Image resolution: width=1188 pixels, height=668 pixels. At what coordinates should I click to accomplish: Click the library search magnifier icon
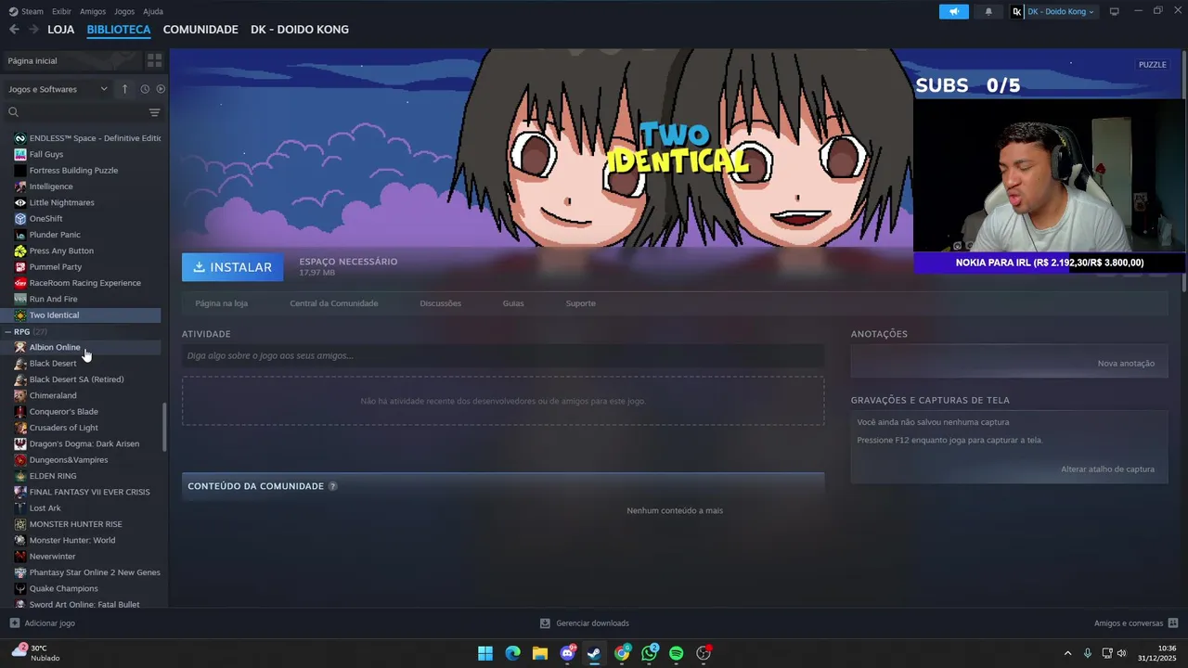[13, 112]
